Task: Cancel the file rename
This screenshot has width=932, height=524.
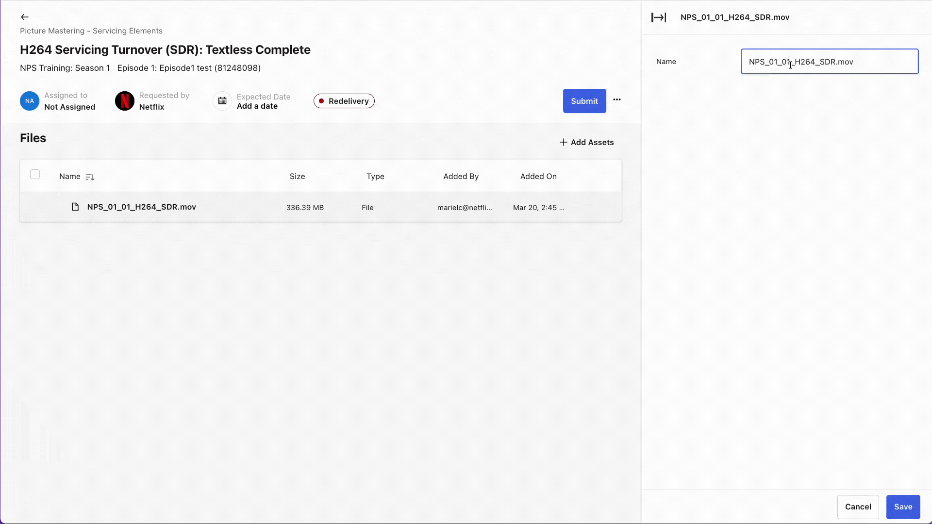Action: 857,507
